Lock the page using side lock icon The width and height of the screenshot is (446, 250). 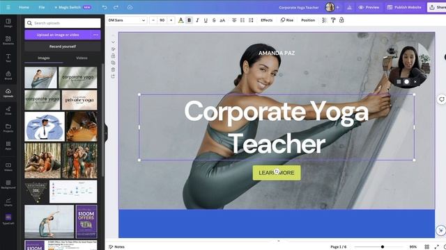pyautogui.click(x=113, y=56)
